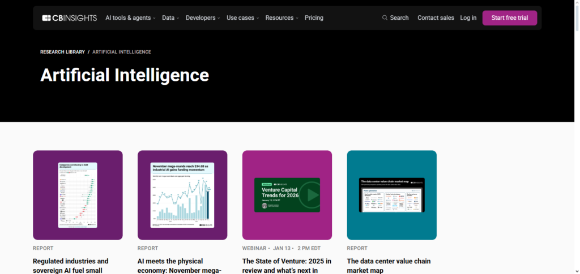
Task: Open Research Library breadcrumb link
Action: tap(62, 52)
